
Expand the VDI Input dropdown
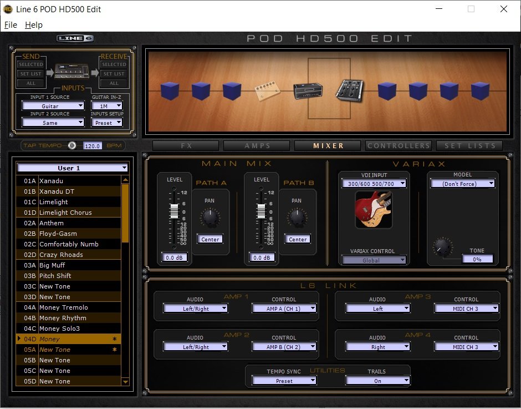pyautogui.click(x=373, y=184)
